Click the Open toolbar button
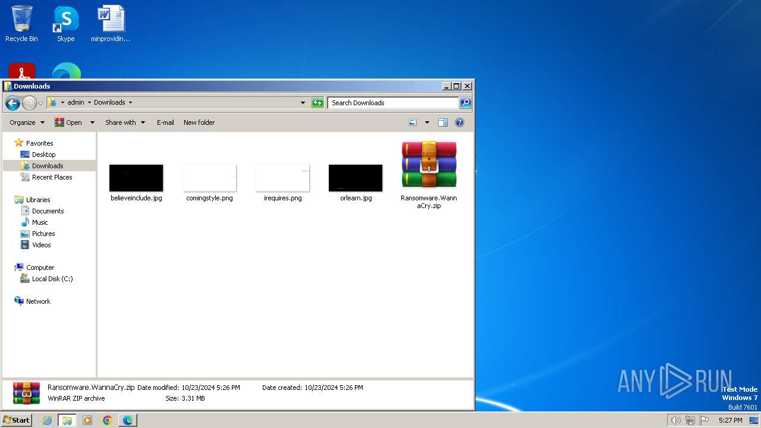This screenshot has width=761, height=428. coord(68,122)
